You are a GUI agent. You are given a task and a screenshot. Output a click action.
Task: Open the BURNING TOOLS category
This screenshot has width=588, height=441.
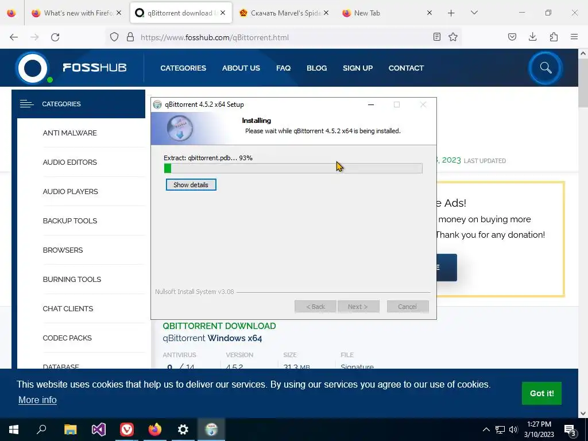(x=72, y=280)
